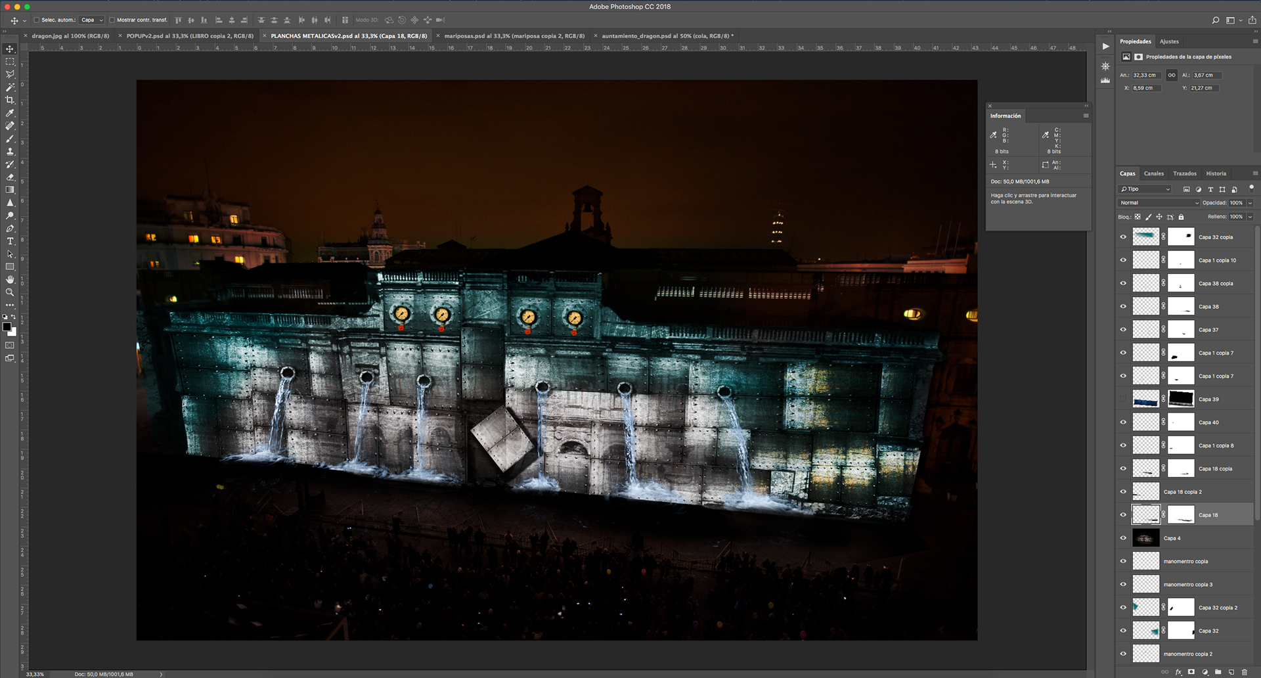
Task: Switch to the Historia tab
Action: 1216,173
